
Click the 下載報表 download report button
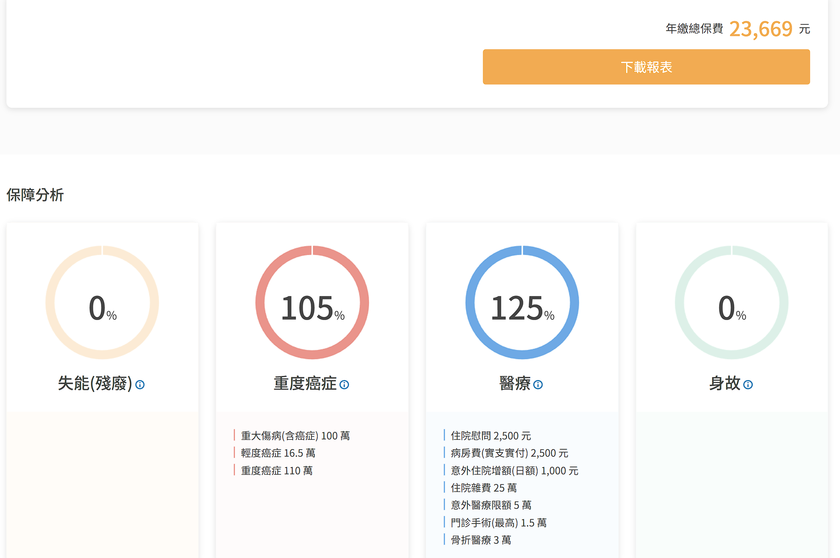tap(646, 67)
